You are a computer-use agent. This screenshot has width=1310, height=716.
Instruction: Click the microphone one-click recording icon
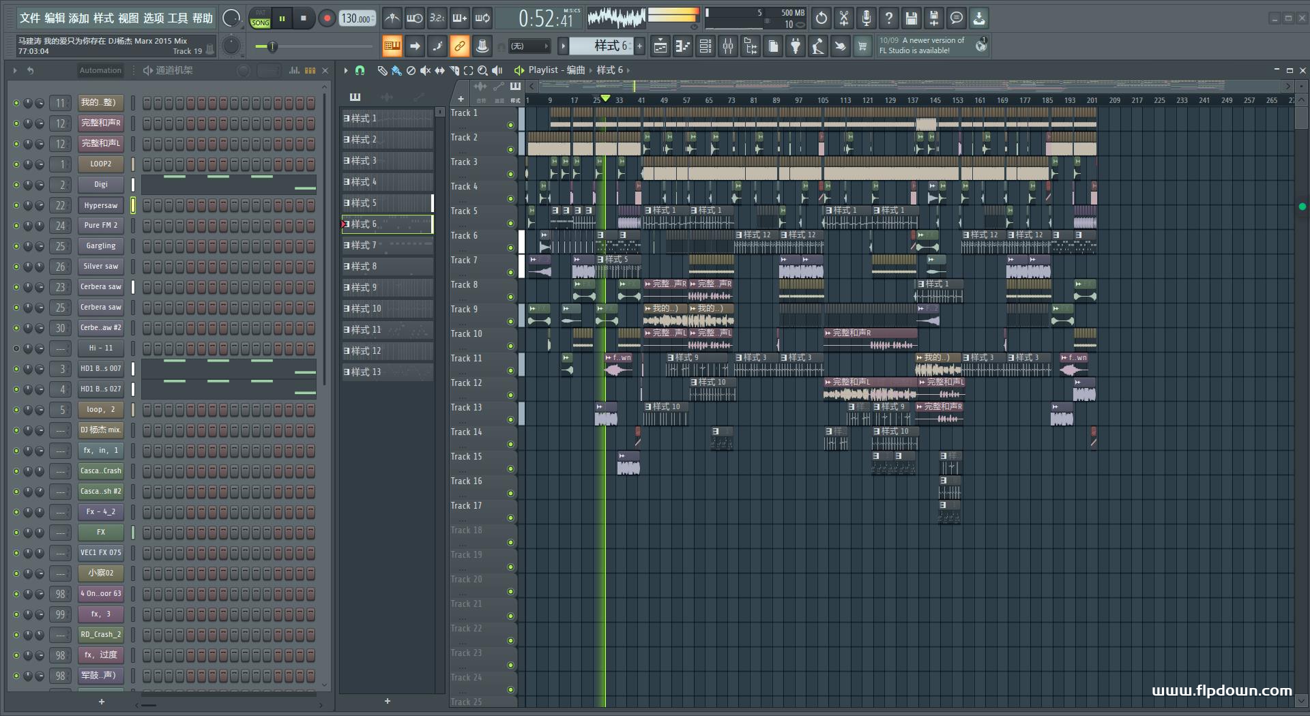click(867, 18)
